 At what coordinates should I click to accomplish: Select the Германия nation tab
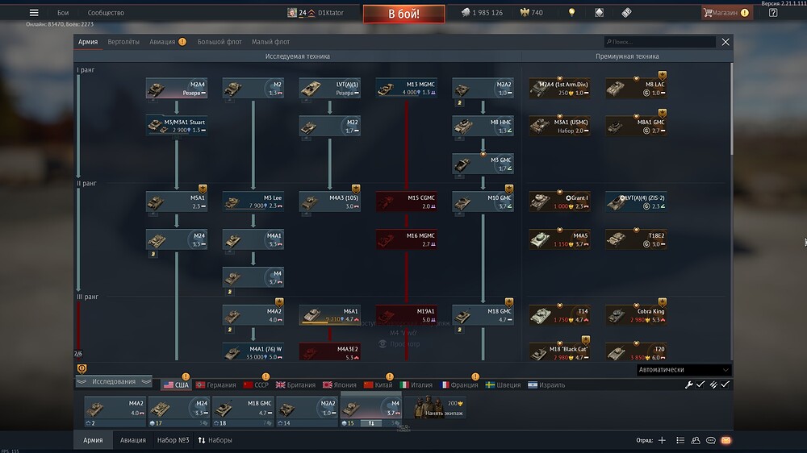[215, 384]
